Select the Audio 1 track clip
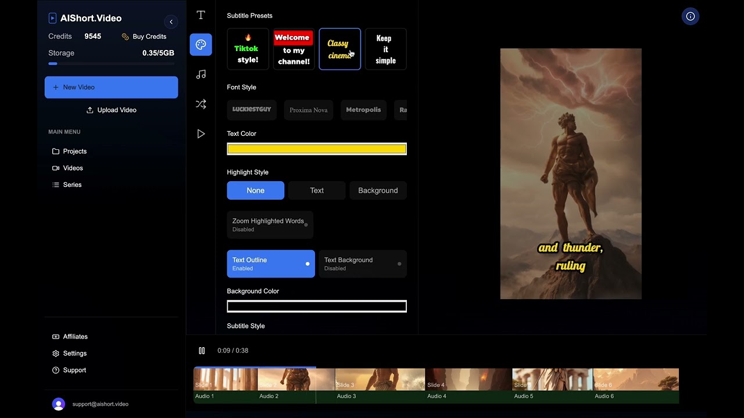Viewport: 744px width, 418px height. 226,397
